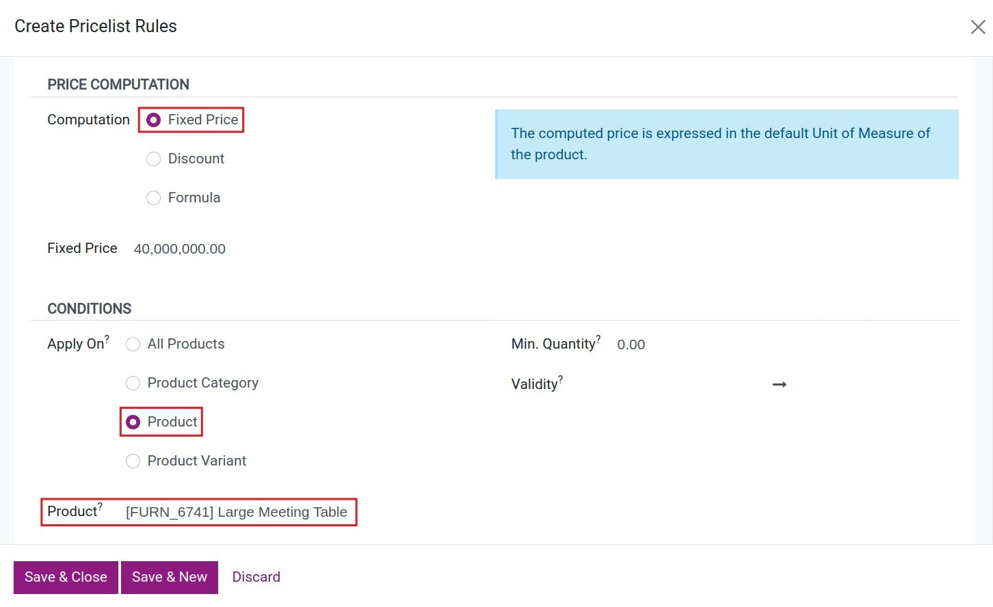The height and width of the screenshot is (607, 993).
Task: Apply rule on Product Category
Action: [x=133, y=383]
